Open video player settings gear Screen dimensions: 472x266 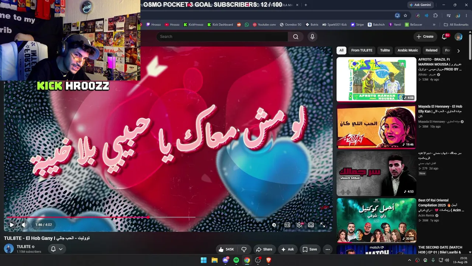299,225
